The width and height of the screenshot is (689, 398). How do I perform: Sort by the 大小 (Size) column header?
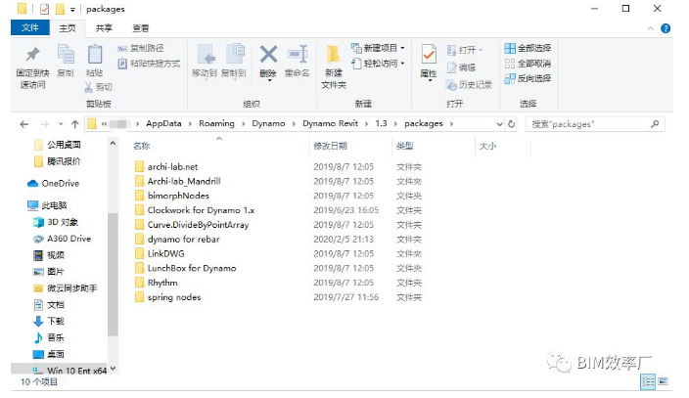coord(487,146)
